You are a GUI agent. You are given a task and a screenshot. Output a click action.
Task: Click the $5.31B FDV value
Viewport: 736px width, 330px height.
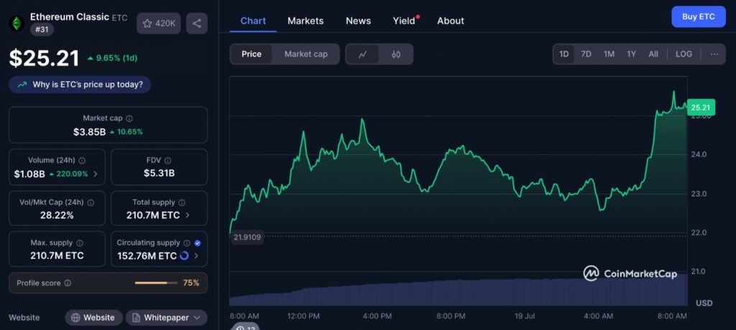click(159, 174)
